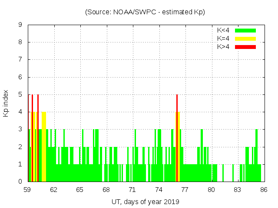Click x-axis tick label 62

[x=54, y=189]
